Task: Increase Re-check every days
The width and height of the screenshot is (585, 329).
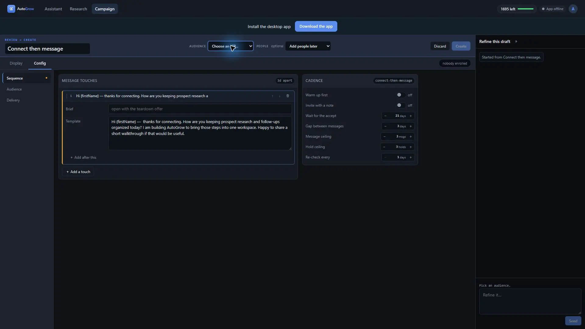Action: click(x=411, y=157)
